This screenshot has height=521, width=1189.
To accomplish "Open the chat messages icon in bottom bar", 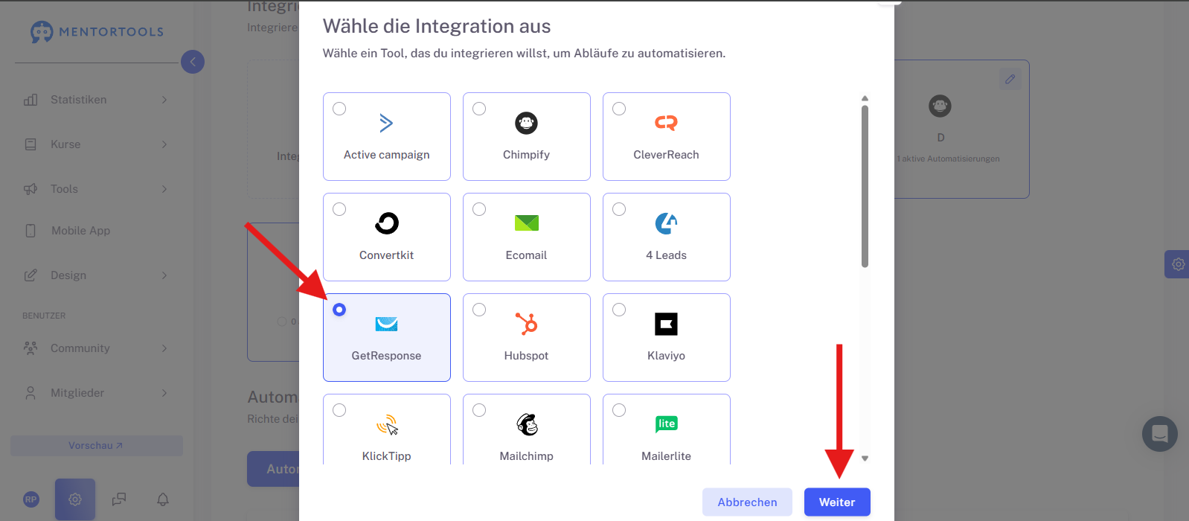I will pyautogui.click(x=119, y=499).
